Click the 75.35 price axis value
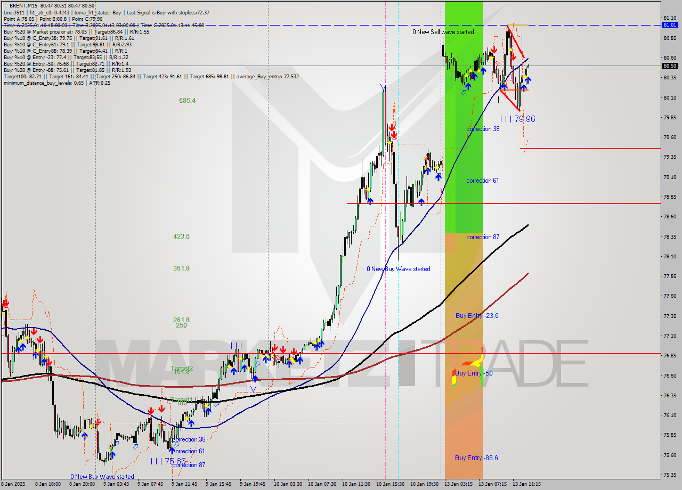Viewport: 682px width, 490px height. (x=670, y=475)
